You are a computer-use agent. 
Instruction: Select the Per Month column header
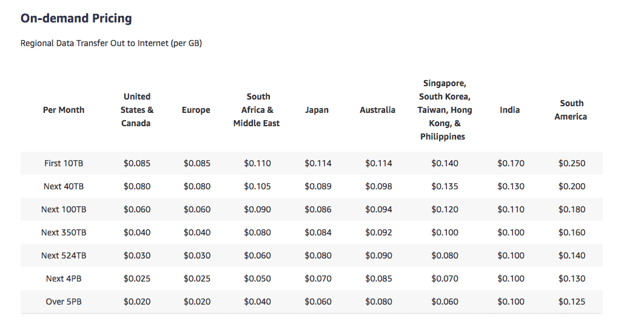pyautogui.click(x=64, y=110)
